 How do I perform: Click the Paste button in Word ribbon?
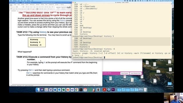pyautogui.click(x=11, y=8)
